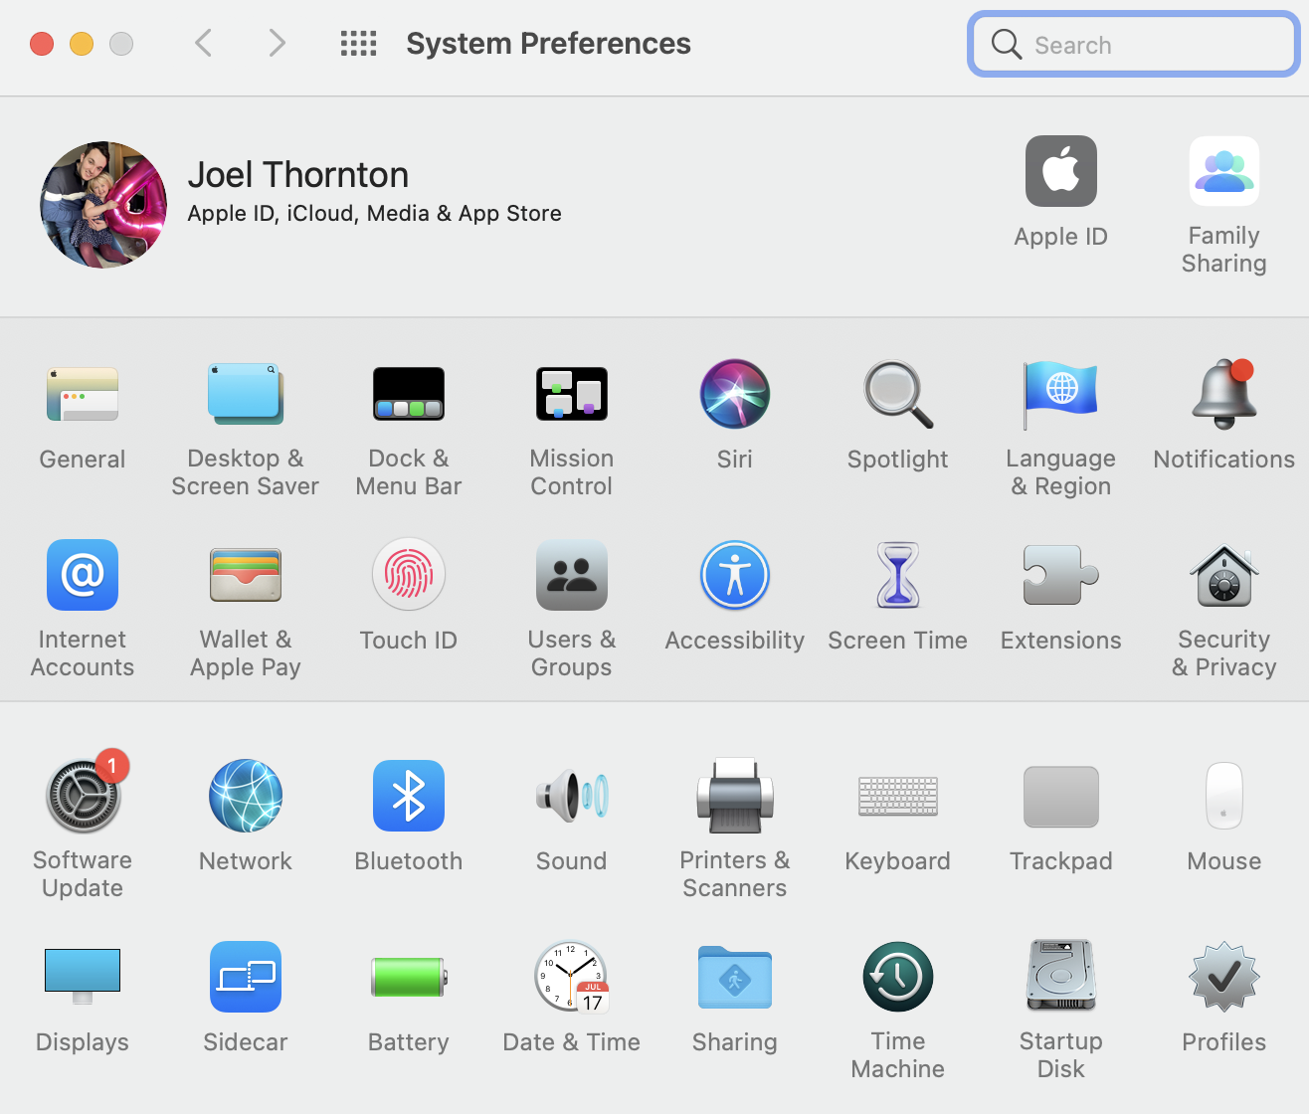Open Users & Groups pane
This screenshot has height=1114, width=1309.
click(572, 575)
